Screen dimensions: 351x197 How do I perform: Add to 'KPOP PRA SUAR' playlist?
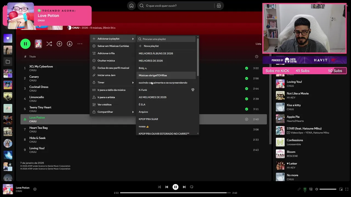166,119
